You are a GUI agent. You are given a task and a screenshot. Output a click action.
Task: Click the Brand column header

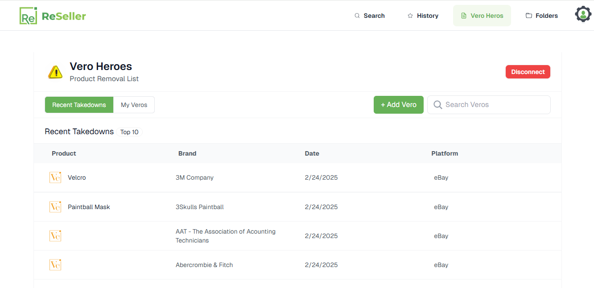(x=187, y=153)
